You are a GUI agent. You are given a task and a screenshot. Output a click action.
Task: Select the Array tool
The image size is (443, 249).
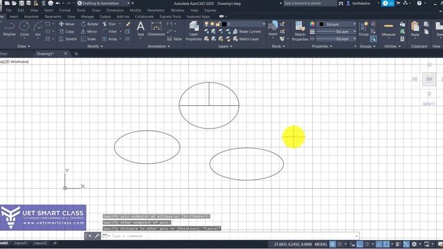tap(109, 39)
